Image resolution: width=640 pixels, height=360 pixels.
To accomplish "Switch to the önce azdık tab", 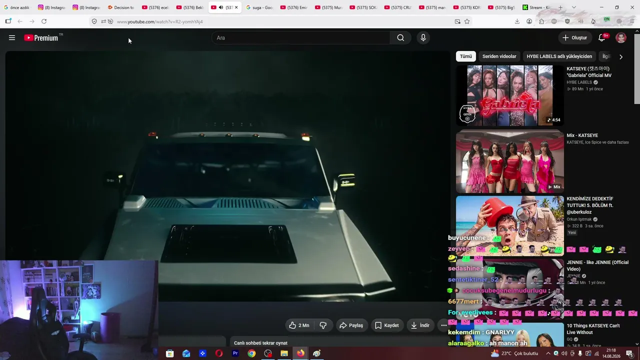I will click(17, 7).
